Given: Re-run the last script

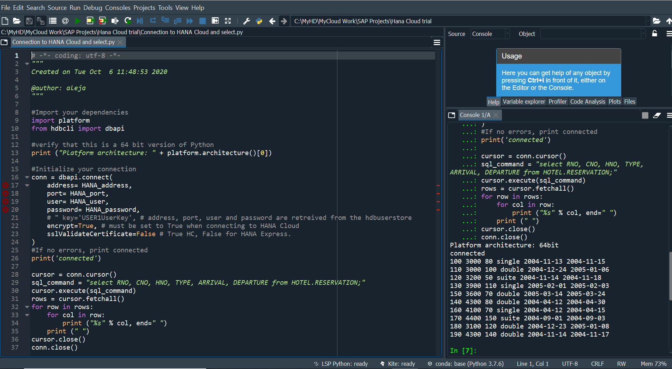Looking at the screenshot, I should click(128, 21).
